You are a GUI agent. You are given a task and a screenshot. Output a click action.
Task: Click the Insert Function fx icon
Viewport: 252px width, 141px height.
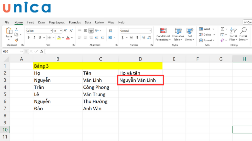point(42,51)
